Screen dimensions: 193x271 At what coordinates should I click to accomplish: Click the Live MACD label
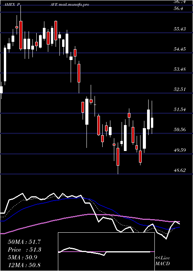point(163,261)
